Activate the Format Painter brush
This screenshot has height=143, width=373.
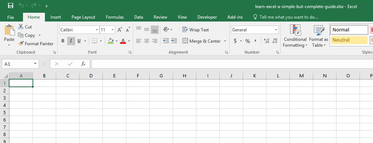click(x=36, y=43)
